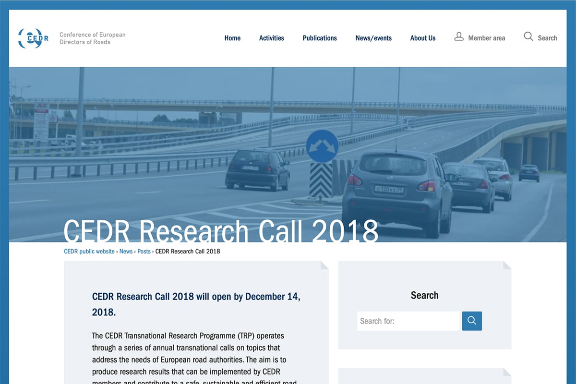
Task: Open the Posts breadcrumb link
Action: tap(144, 252)
